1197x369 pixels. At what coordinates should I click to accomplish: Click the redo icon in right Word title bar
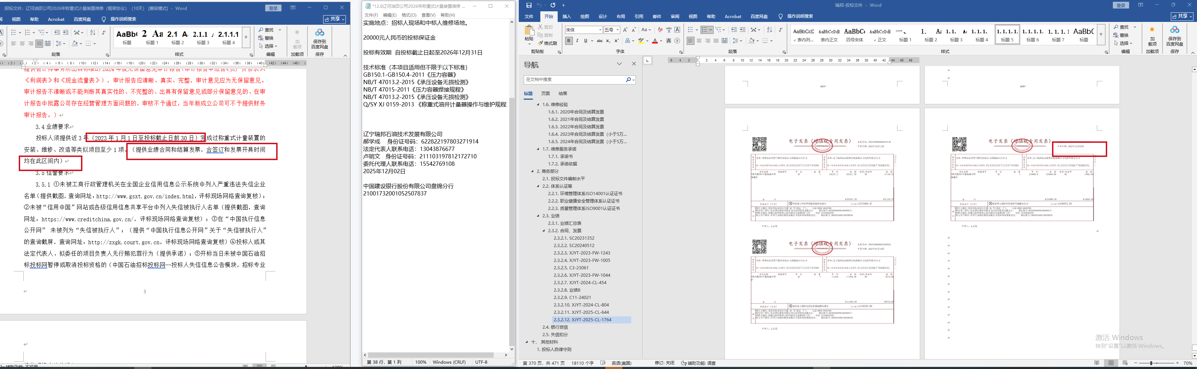pos(553,5)
